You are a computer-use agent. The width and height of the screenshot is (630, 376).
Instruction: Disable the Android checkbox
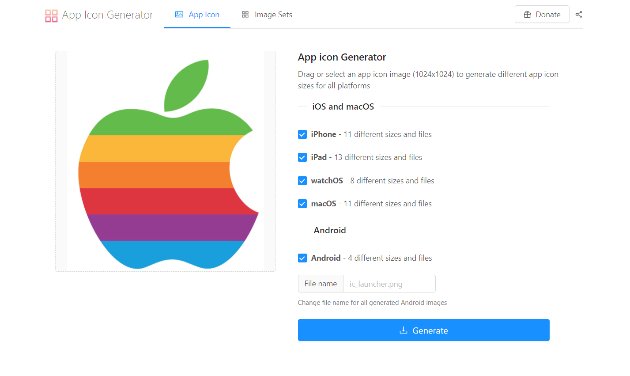point(302,258)
